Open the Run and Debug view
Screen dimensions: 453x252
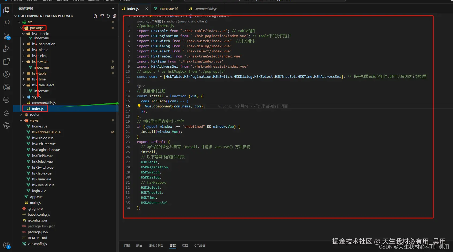(x=6, y=49)
